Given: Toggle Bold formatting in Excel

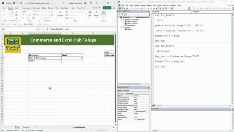Looking at the screenshot, I should [23, 15].
